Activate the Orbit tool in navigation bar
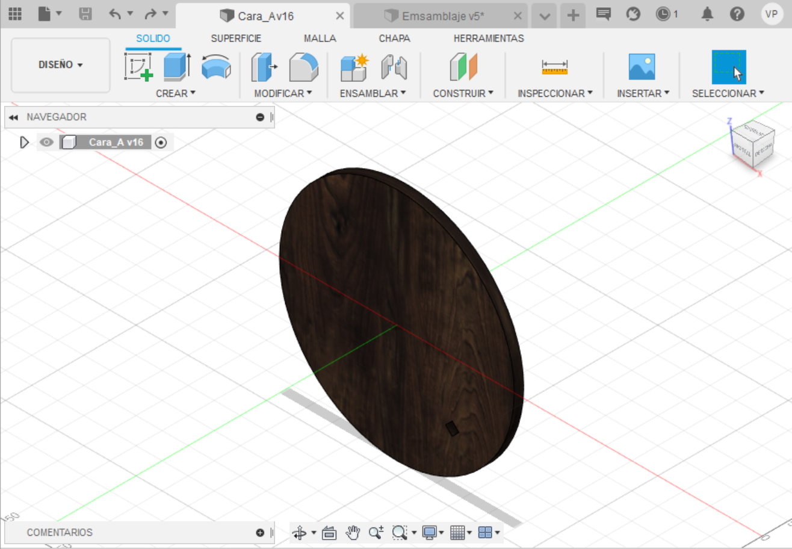 click(300, 532)
